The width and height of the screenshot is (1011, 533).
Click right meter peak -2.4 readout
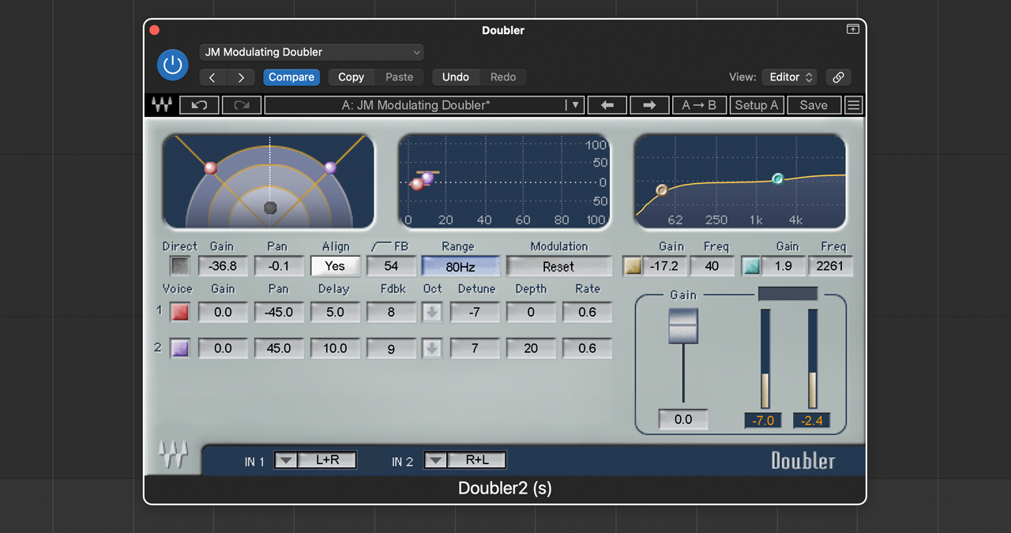pos(812,420)
